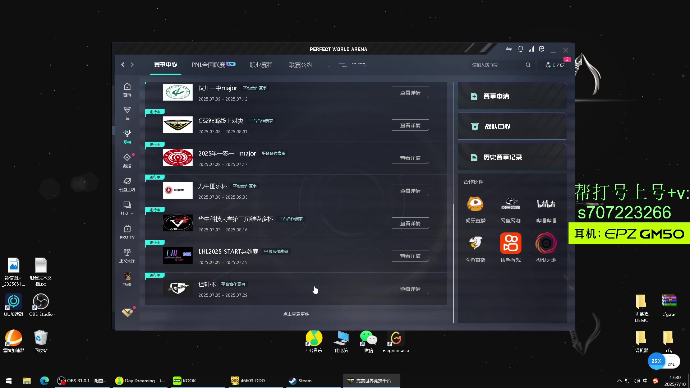Open 活动 events in sidebar
The width and height of the screenshot is (690, 388).
pos(127,280)
